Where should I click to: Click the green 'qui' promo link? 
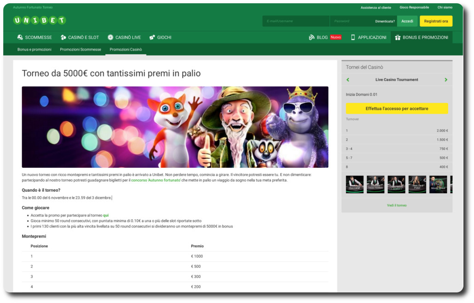point(106,215)
